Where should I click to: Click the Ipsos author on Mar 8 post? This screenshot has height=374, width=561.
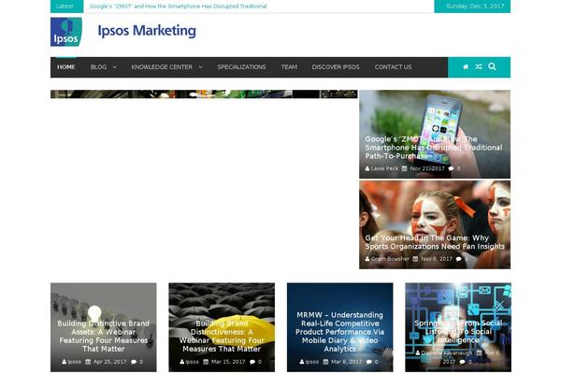pos(312,362)
